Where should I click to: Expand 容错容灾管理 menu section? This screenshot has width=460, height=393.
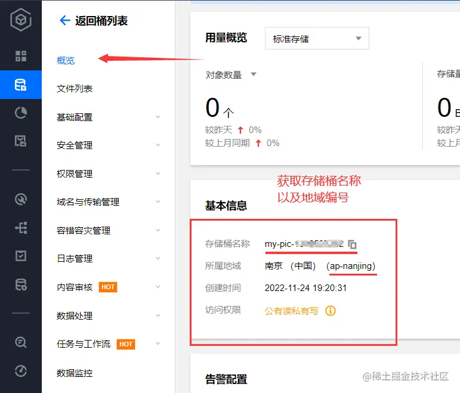click(x=109, y=231)
